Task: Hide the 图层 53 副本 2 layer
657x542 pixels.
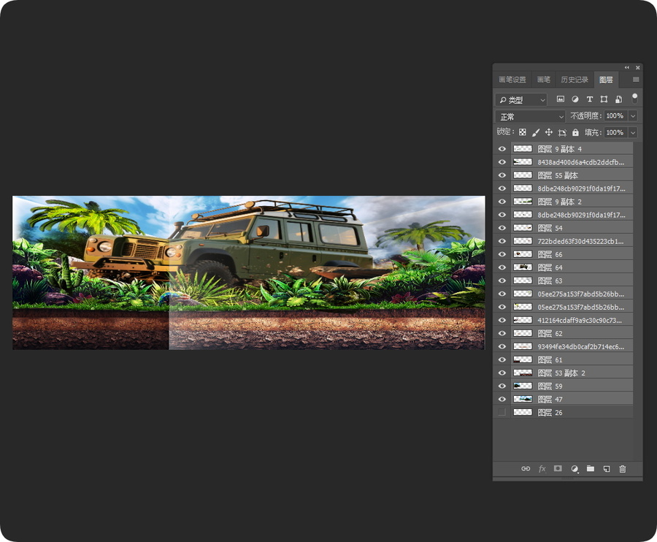Action: coord(502,373)
